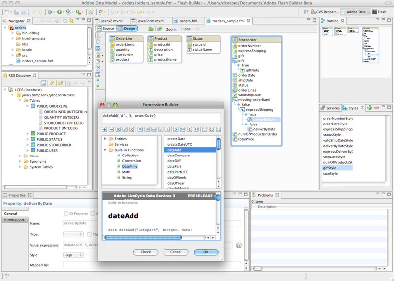The image size is (394, 281).
Task: Select the hand pan tool in design palette
Action: tap(98, 42)
